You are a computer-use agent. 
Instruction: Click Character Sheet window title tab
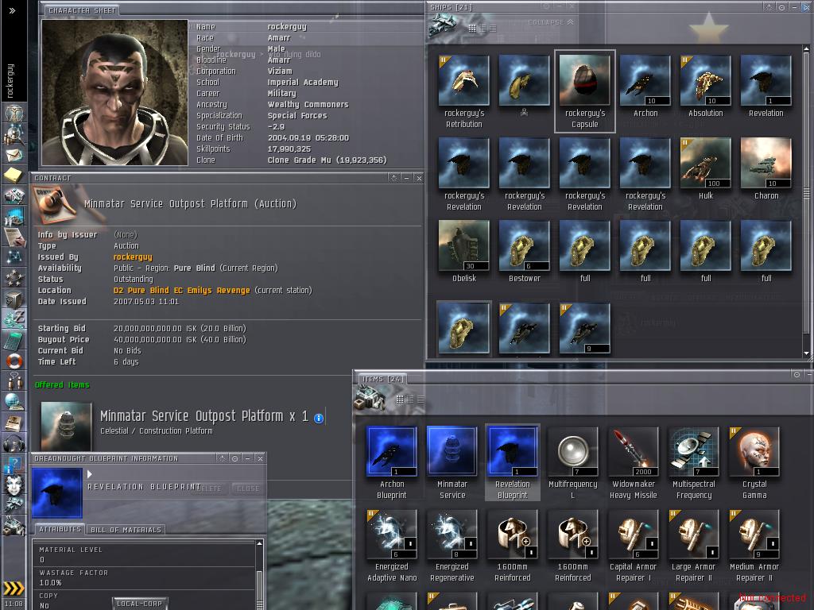(82, 10)
